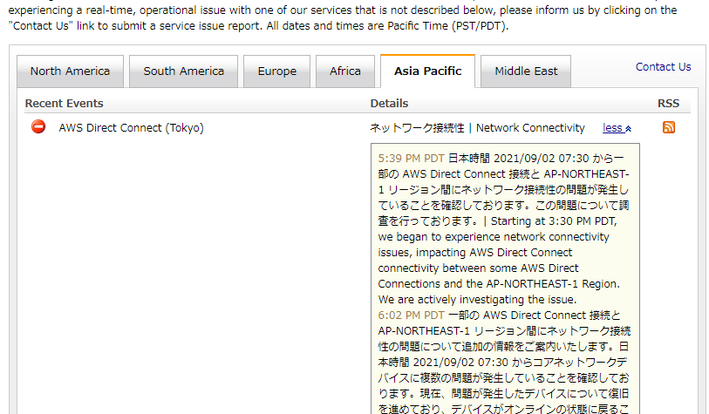709x414 pixels.
Task: Click the 'Details' column header
Action: click(x=389, y=104)
